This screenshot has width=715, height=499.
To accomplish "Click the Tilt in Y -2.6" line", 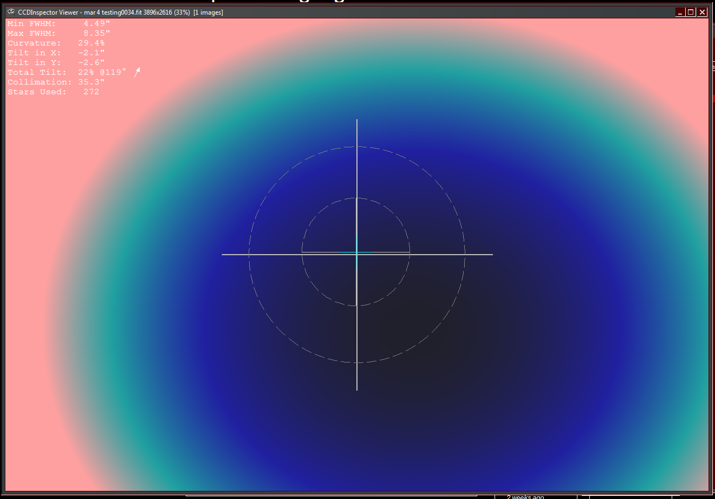I will 56,63.
